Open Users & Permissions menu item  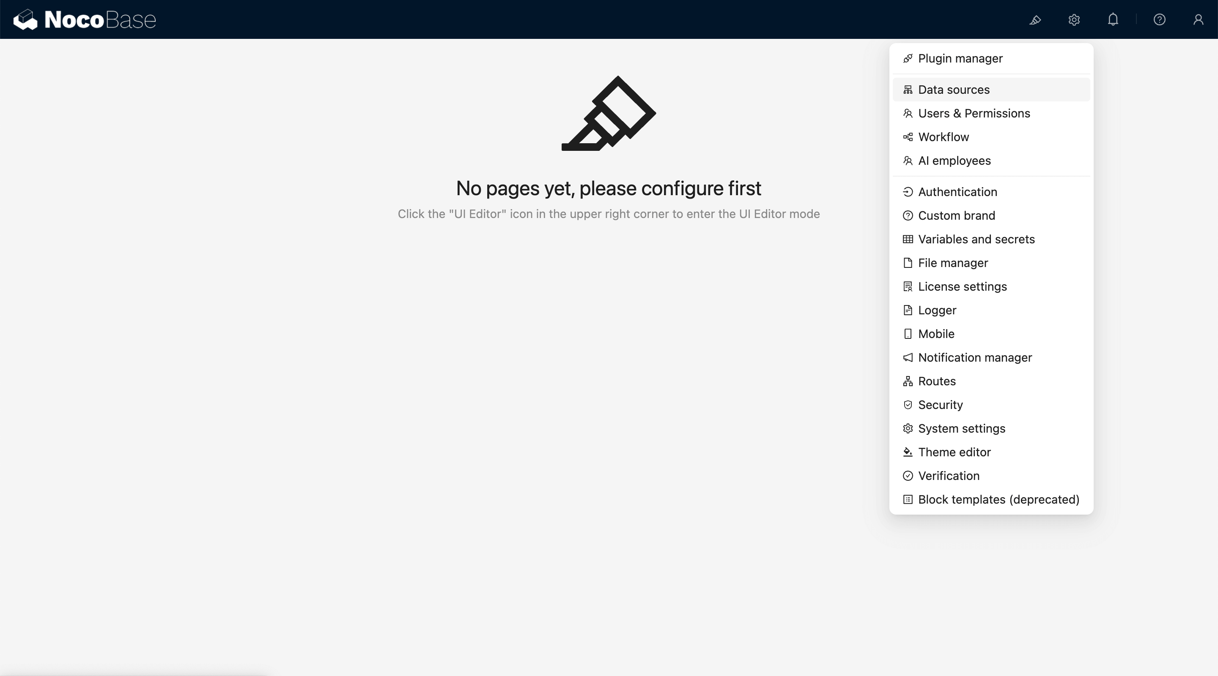click(x=974, y=113)
